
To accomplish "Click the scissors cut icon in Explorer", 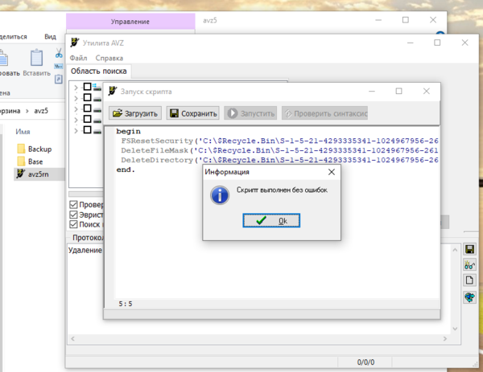I will click(59, 53).
